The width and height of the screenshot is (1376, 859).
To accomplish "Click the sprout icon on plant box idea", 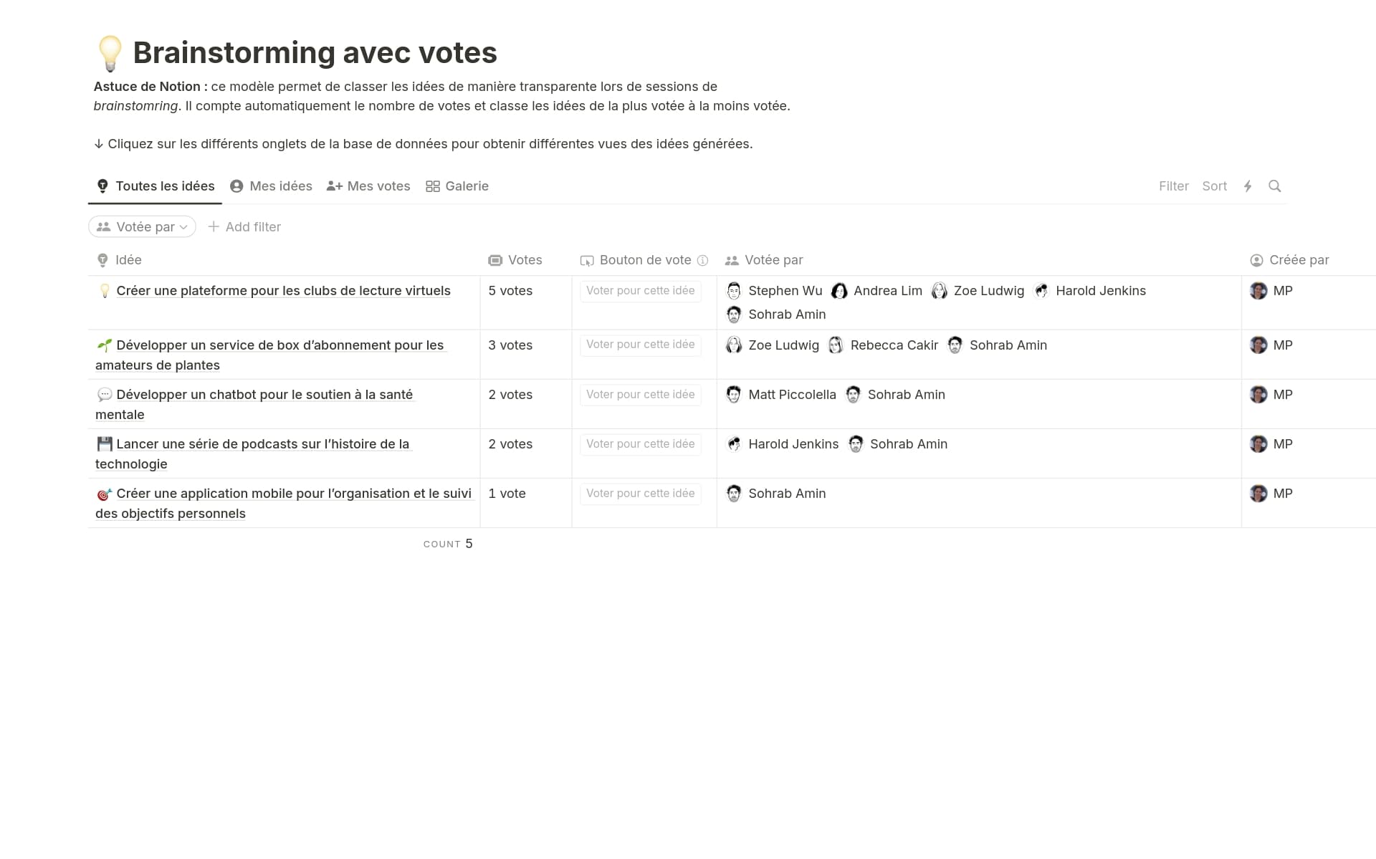I will click(x=105, y=345).
